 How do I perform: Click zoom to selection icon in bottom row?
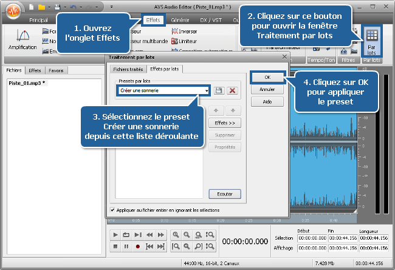tap(187, 246)
